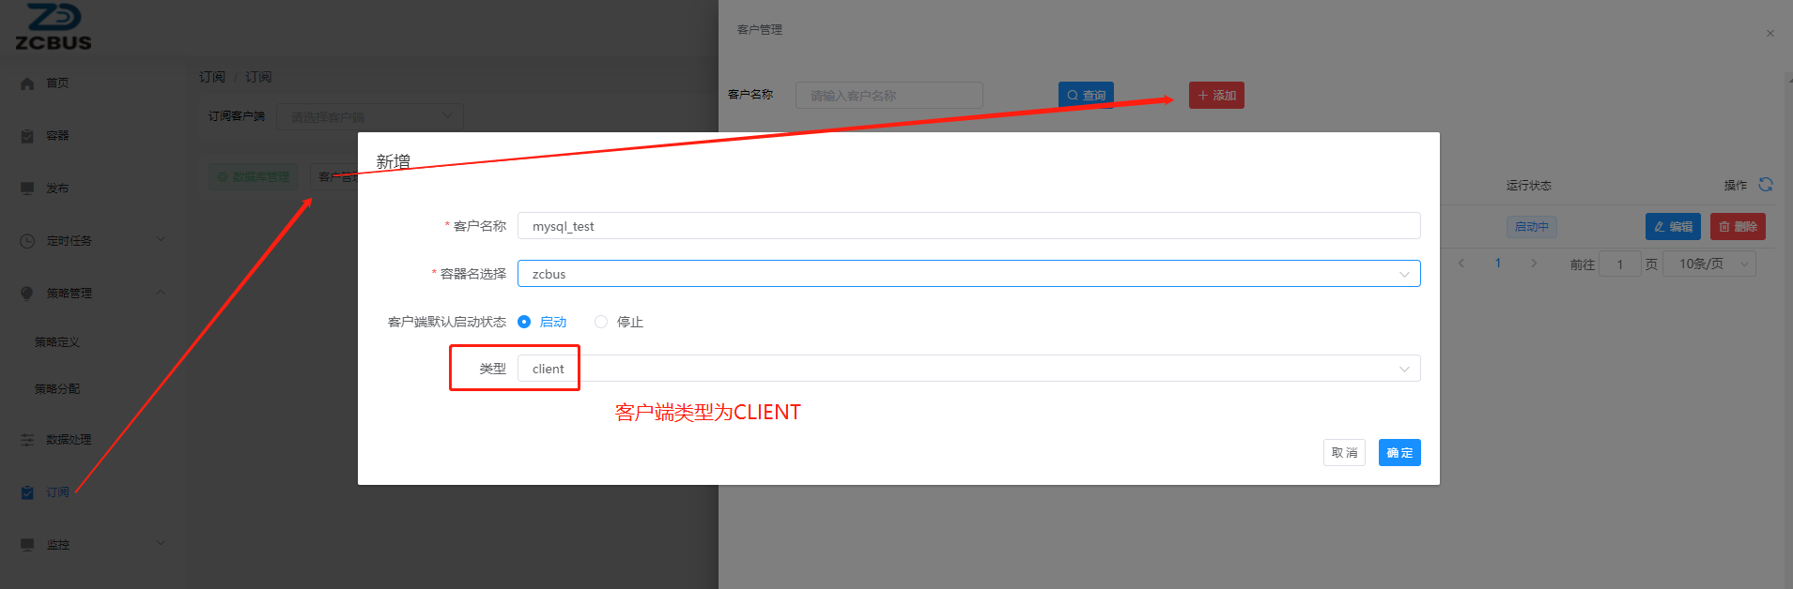
Task: Select the 启动 radio button
Action: (x=524, y=322)
